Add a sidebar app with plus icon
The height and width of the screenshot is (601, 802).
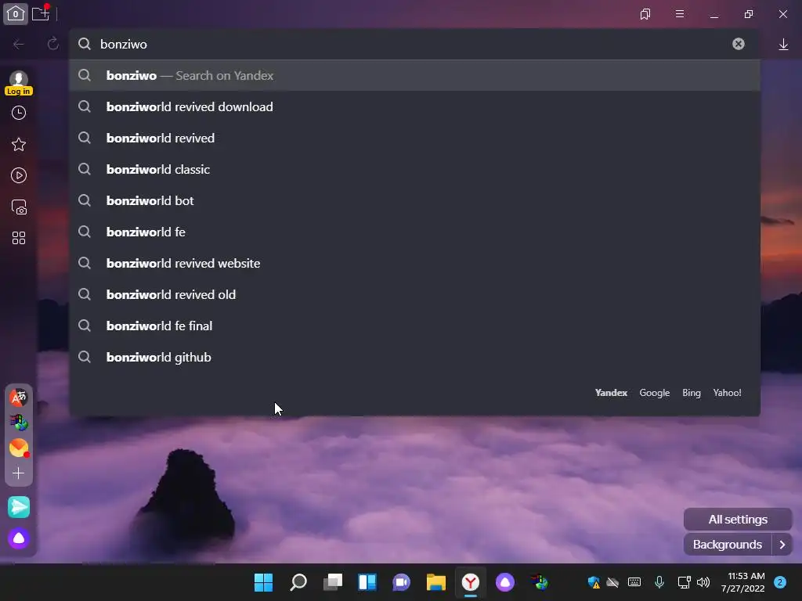point(19,473)
